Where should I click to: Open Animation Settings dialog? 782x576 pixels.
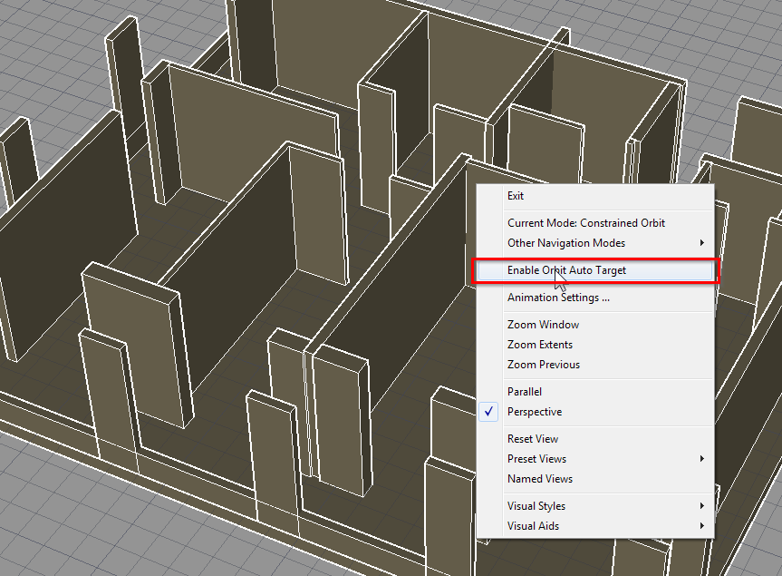click(558, 298)
